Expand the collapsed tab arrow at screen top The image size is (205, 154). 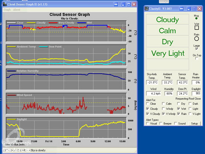click(166, 2)
